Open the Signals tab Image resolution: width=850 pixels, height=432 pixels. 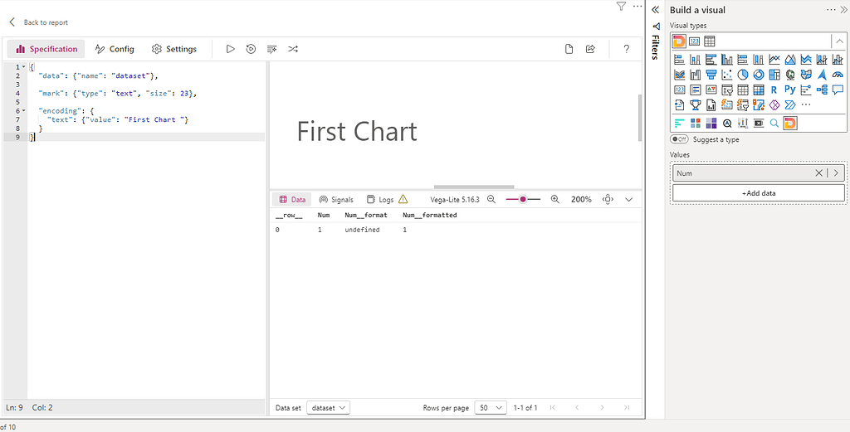pos(336,200)
